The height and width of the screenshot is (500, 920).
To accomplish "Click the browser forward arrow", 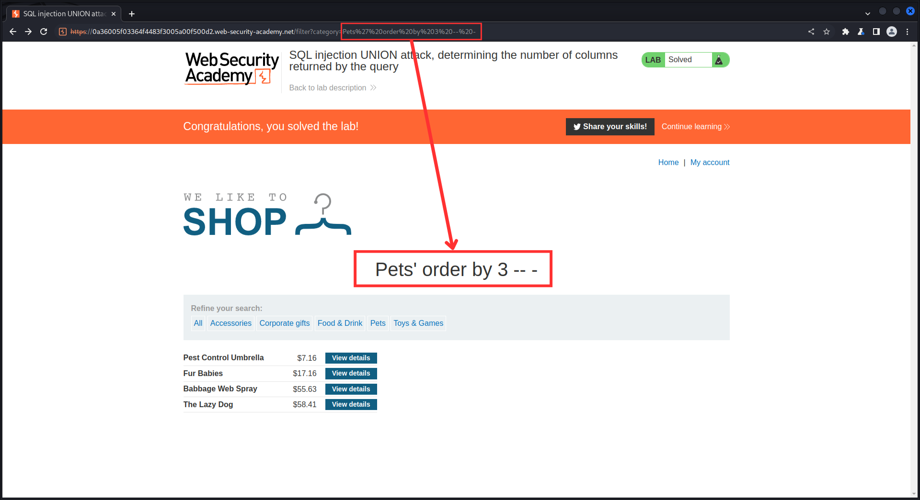I will (28, 32).
